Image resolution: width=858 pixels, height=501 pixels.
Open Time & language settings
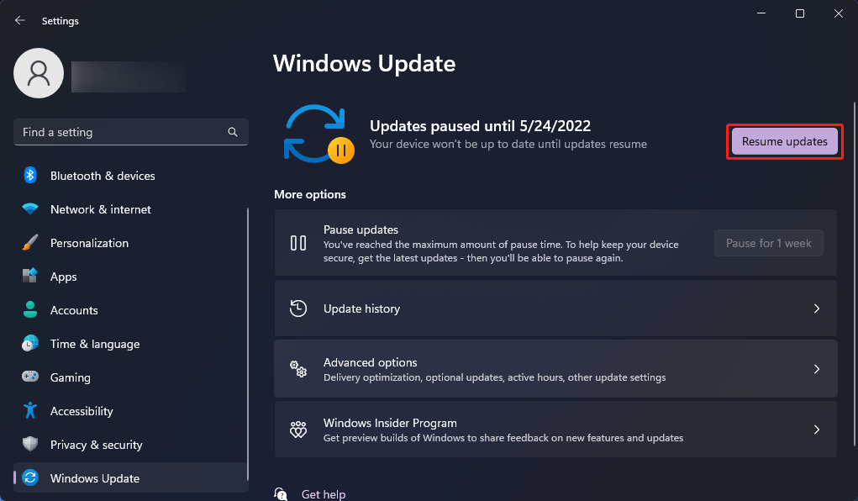coord(30,344)
